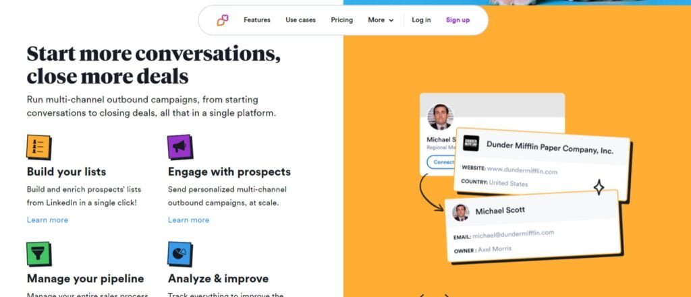Click the orange Build your lists icon
This screenshot has height=297, width=691.
38,147
